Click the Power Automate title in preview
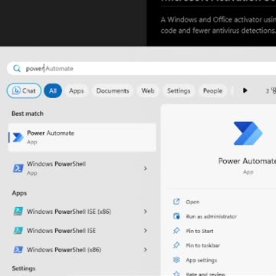 point(247,161)
